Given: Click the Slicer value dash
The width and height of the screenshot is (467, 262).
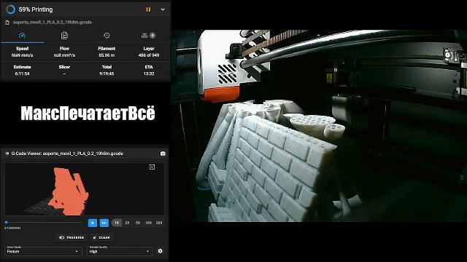Looking at the screenshot, I should pyautogui.click(x=64, y=74).
